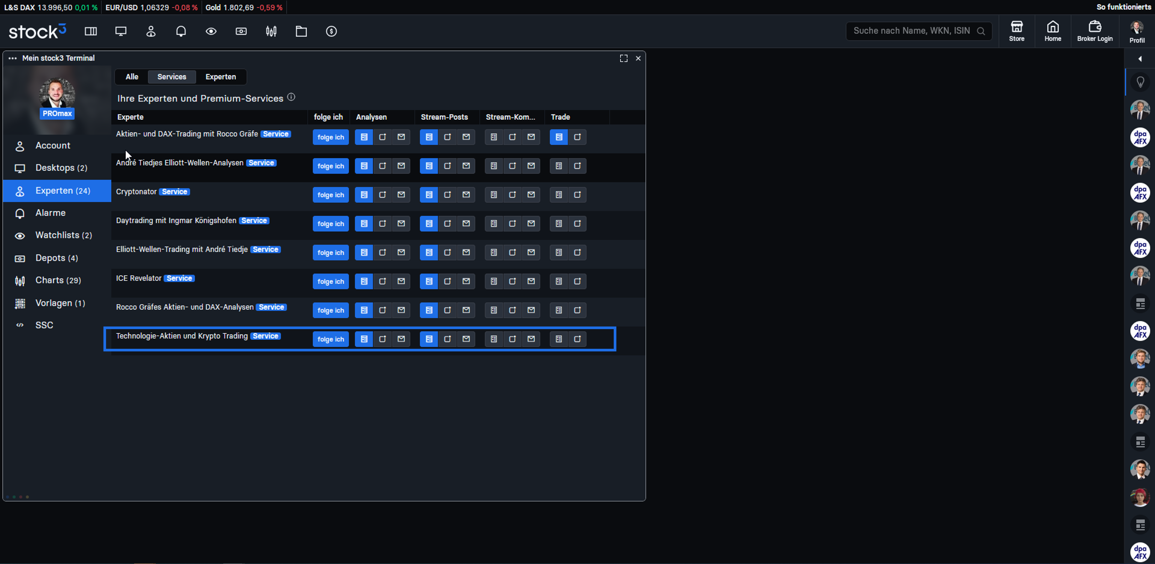Image resolution: width=1155 pixels, height=564 pixels.
Task: Toggle 'folge ich' for Rocco Gräfes Aktien- und DAX-Analysen
Action: tap(330, 310)
